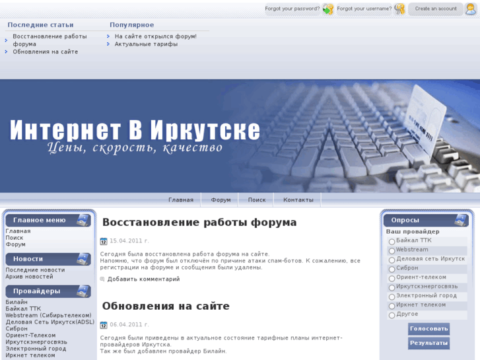The image size is (480, 360).
Task: Open Добавить комментарий link
Action: point(143,279)
